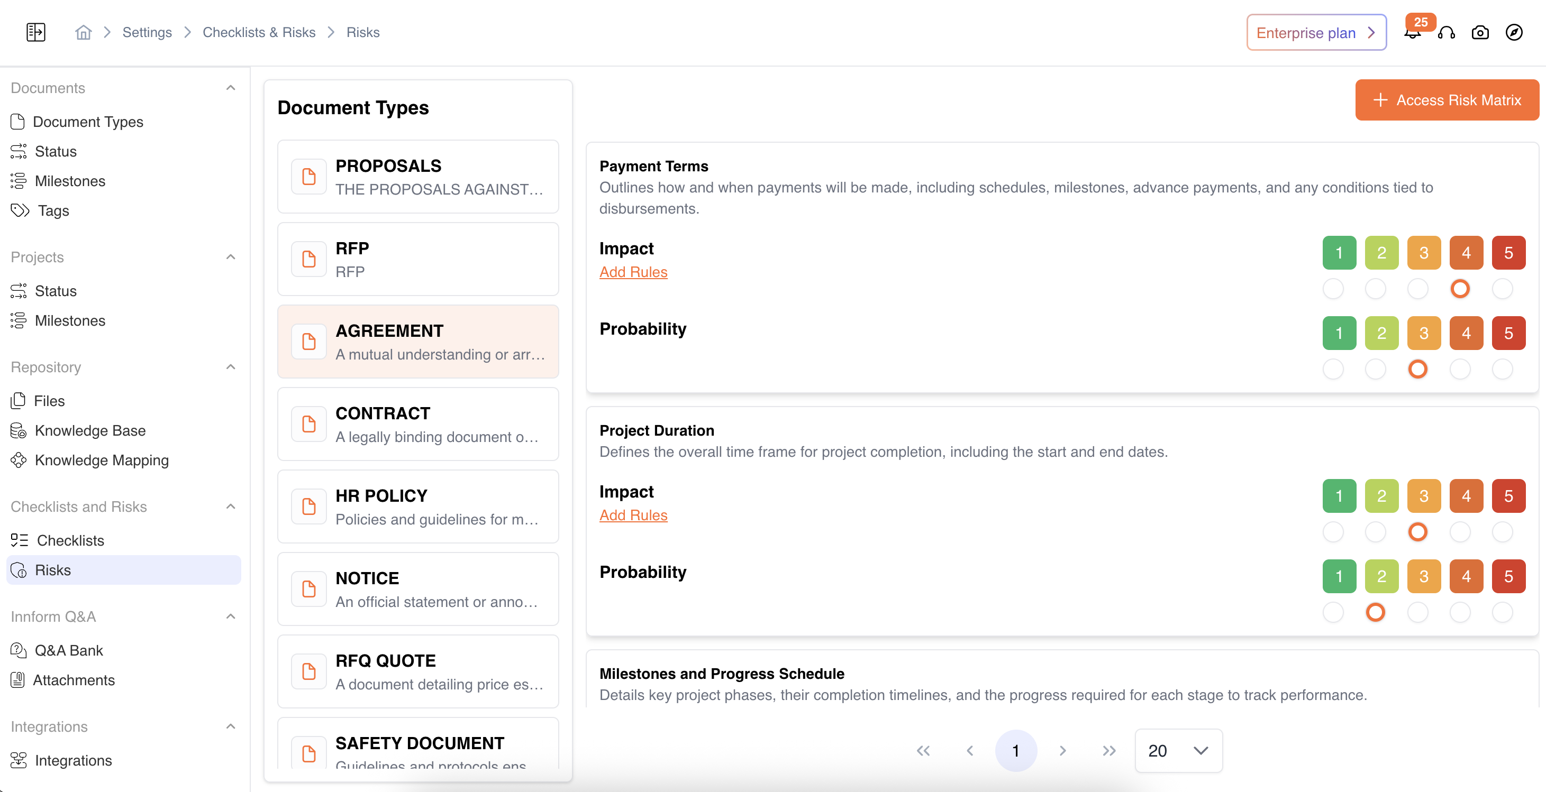
Task: Open the compass explore icon
Action: coord(1514,32)
